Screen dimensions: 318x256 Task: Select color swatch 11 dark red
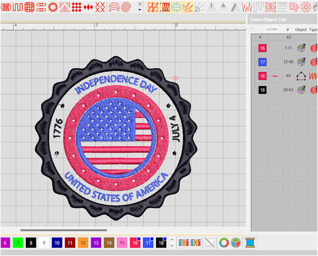[x=70, y=242]
